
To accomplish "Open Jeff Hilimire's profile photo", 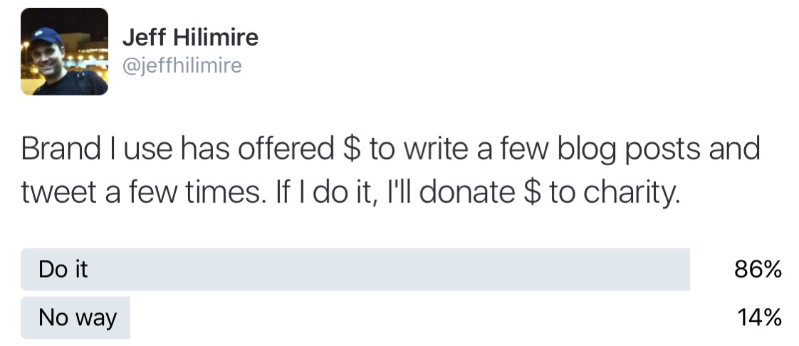I will pyautogui.click(x=64, y=51).
